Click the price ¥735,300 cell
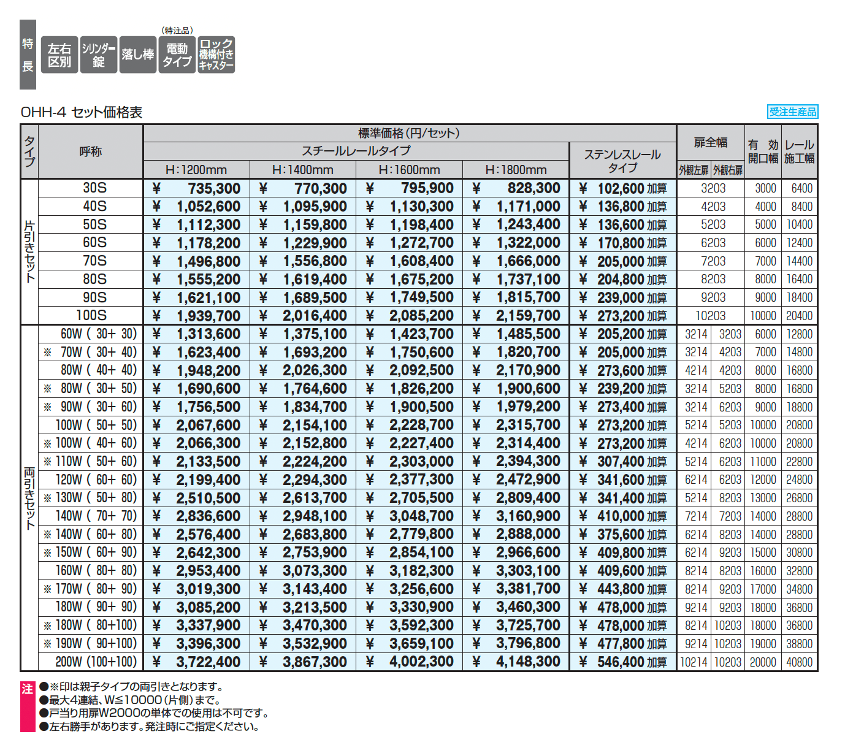This screenshot has width=845, height=742. [x=196, y=188]
